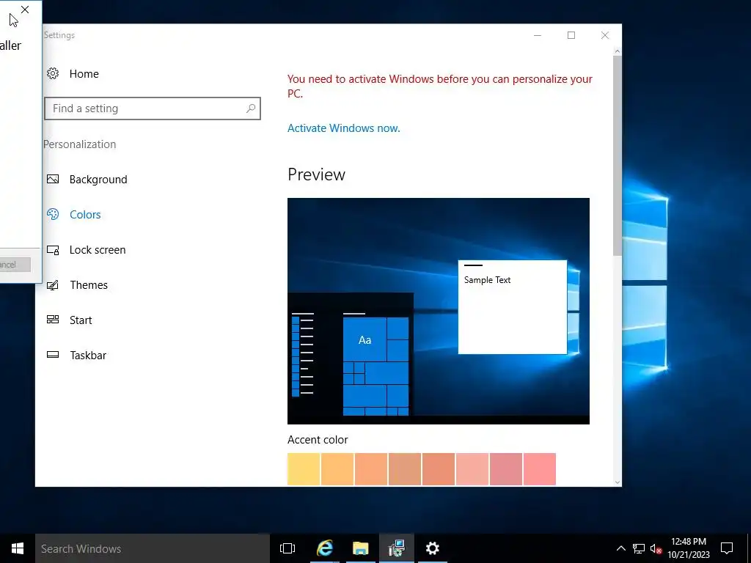Open Task View on the taskbar
This screenshot has height=563, width=751.
[x=287, y=548]
